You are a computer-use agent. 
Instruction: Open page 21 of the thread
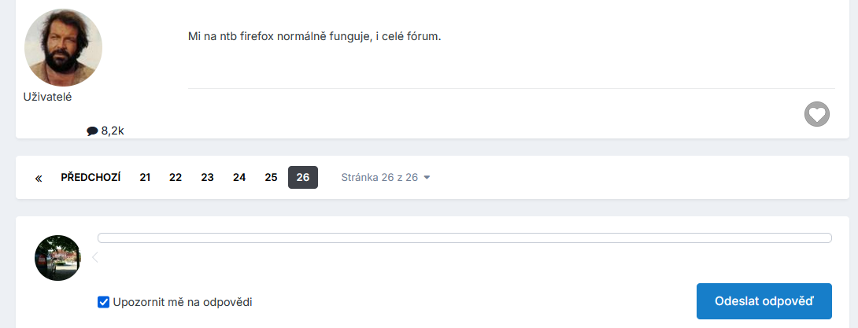tap(145, 178)
